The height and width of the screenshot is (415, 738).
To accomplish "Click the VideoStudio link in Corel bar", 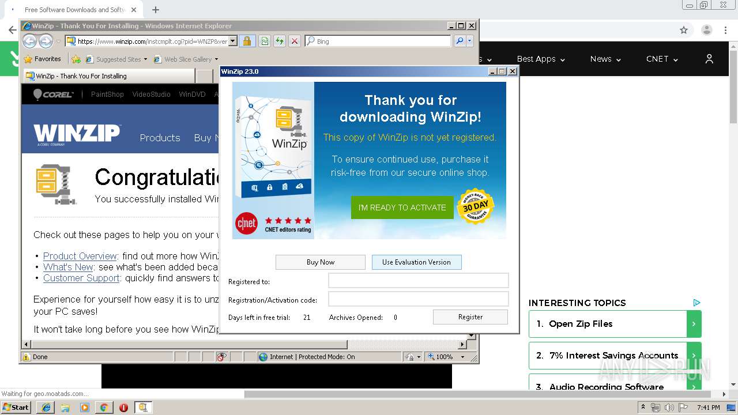I will [x=151, y=94].
